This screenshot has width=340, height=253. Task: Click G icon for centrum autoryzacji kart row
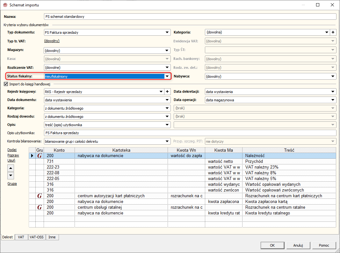click(x=40, y=196)
